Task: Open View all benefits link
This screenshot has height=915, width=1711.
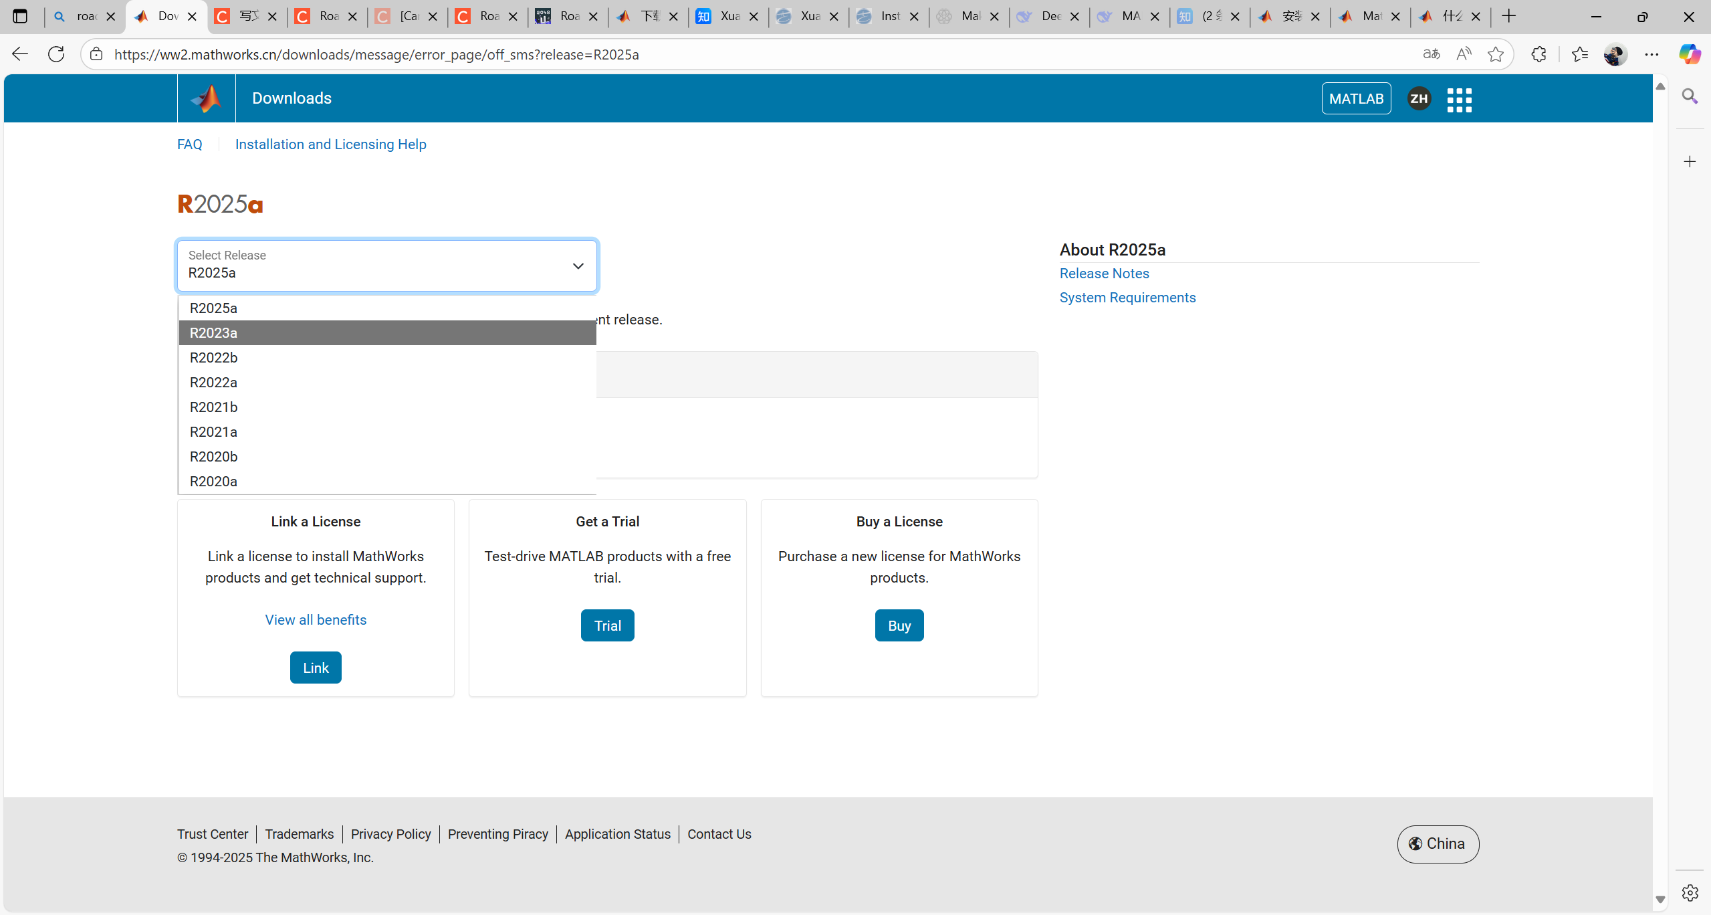Action: pyautogui.click(x=316, y=620)
